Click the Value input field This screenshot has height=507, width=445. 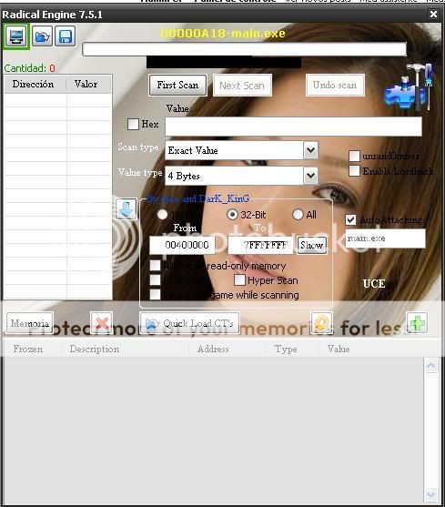pyautogui.click(x=293, y=127)
